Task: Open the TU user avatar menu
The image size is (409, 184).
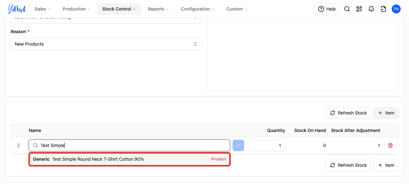Action: click(396, 9)
